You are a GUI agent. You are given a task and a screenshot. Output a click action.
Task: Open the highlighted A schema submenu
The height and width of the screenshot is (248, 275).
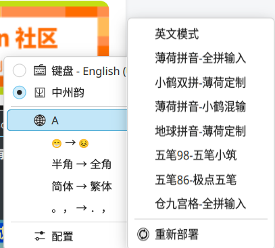pyautogui.click(x=68, y=120)
